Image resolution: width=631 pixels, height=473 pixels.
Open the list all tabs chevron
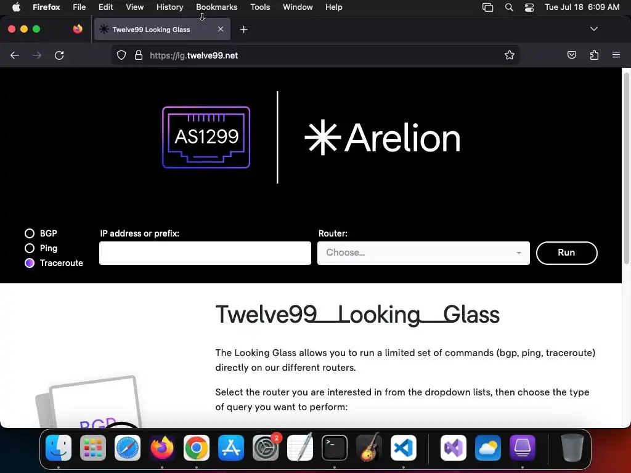(x=594, y=29)
